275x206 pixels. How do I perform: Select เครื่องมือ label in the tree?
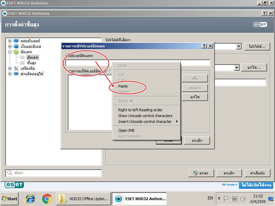(28, 68)
